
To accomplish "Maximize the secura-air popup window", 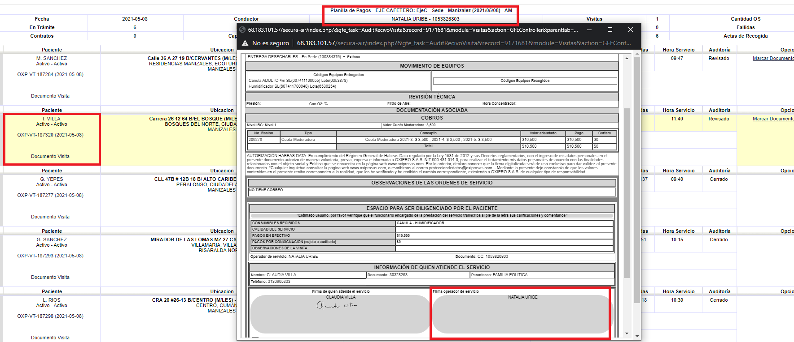I will point(610,30).
